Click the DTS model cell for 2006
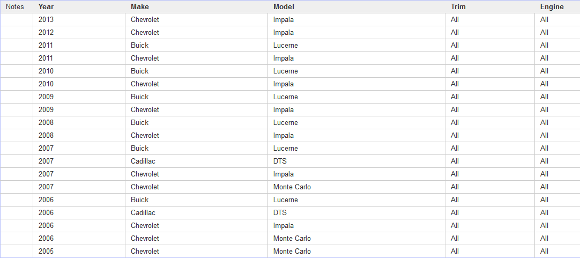The width and height of the screenshot is (580, 258). point(356,212)
